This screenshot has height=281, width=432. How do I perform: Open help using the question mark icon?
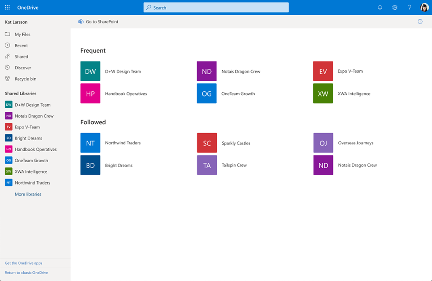coord(408,7)
